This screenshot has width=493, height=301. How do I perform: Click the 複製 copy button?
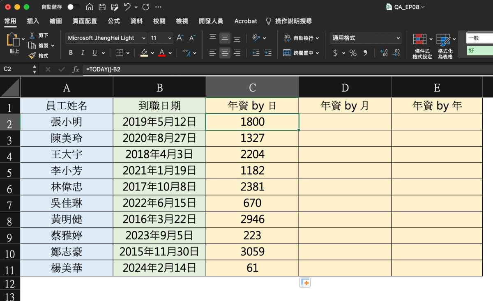coord(39,45)
